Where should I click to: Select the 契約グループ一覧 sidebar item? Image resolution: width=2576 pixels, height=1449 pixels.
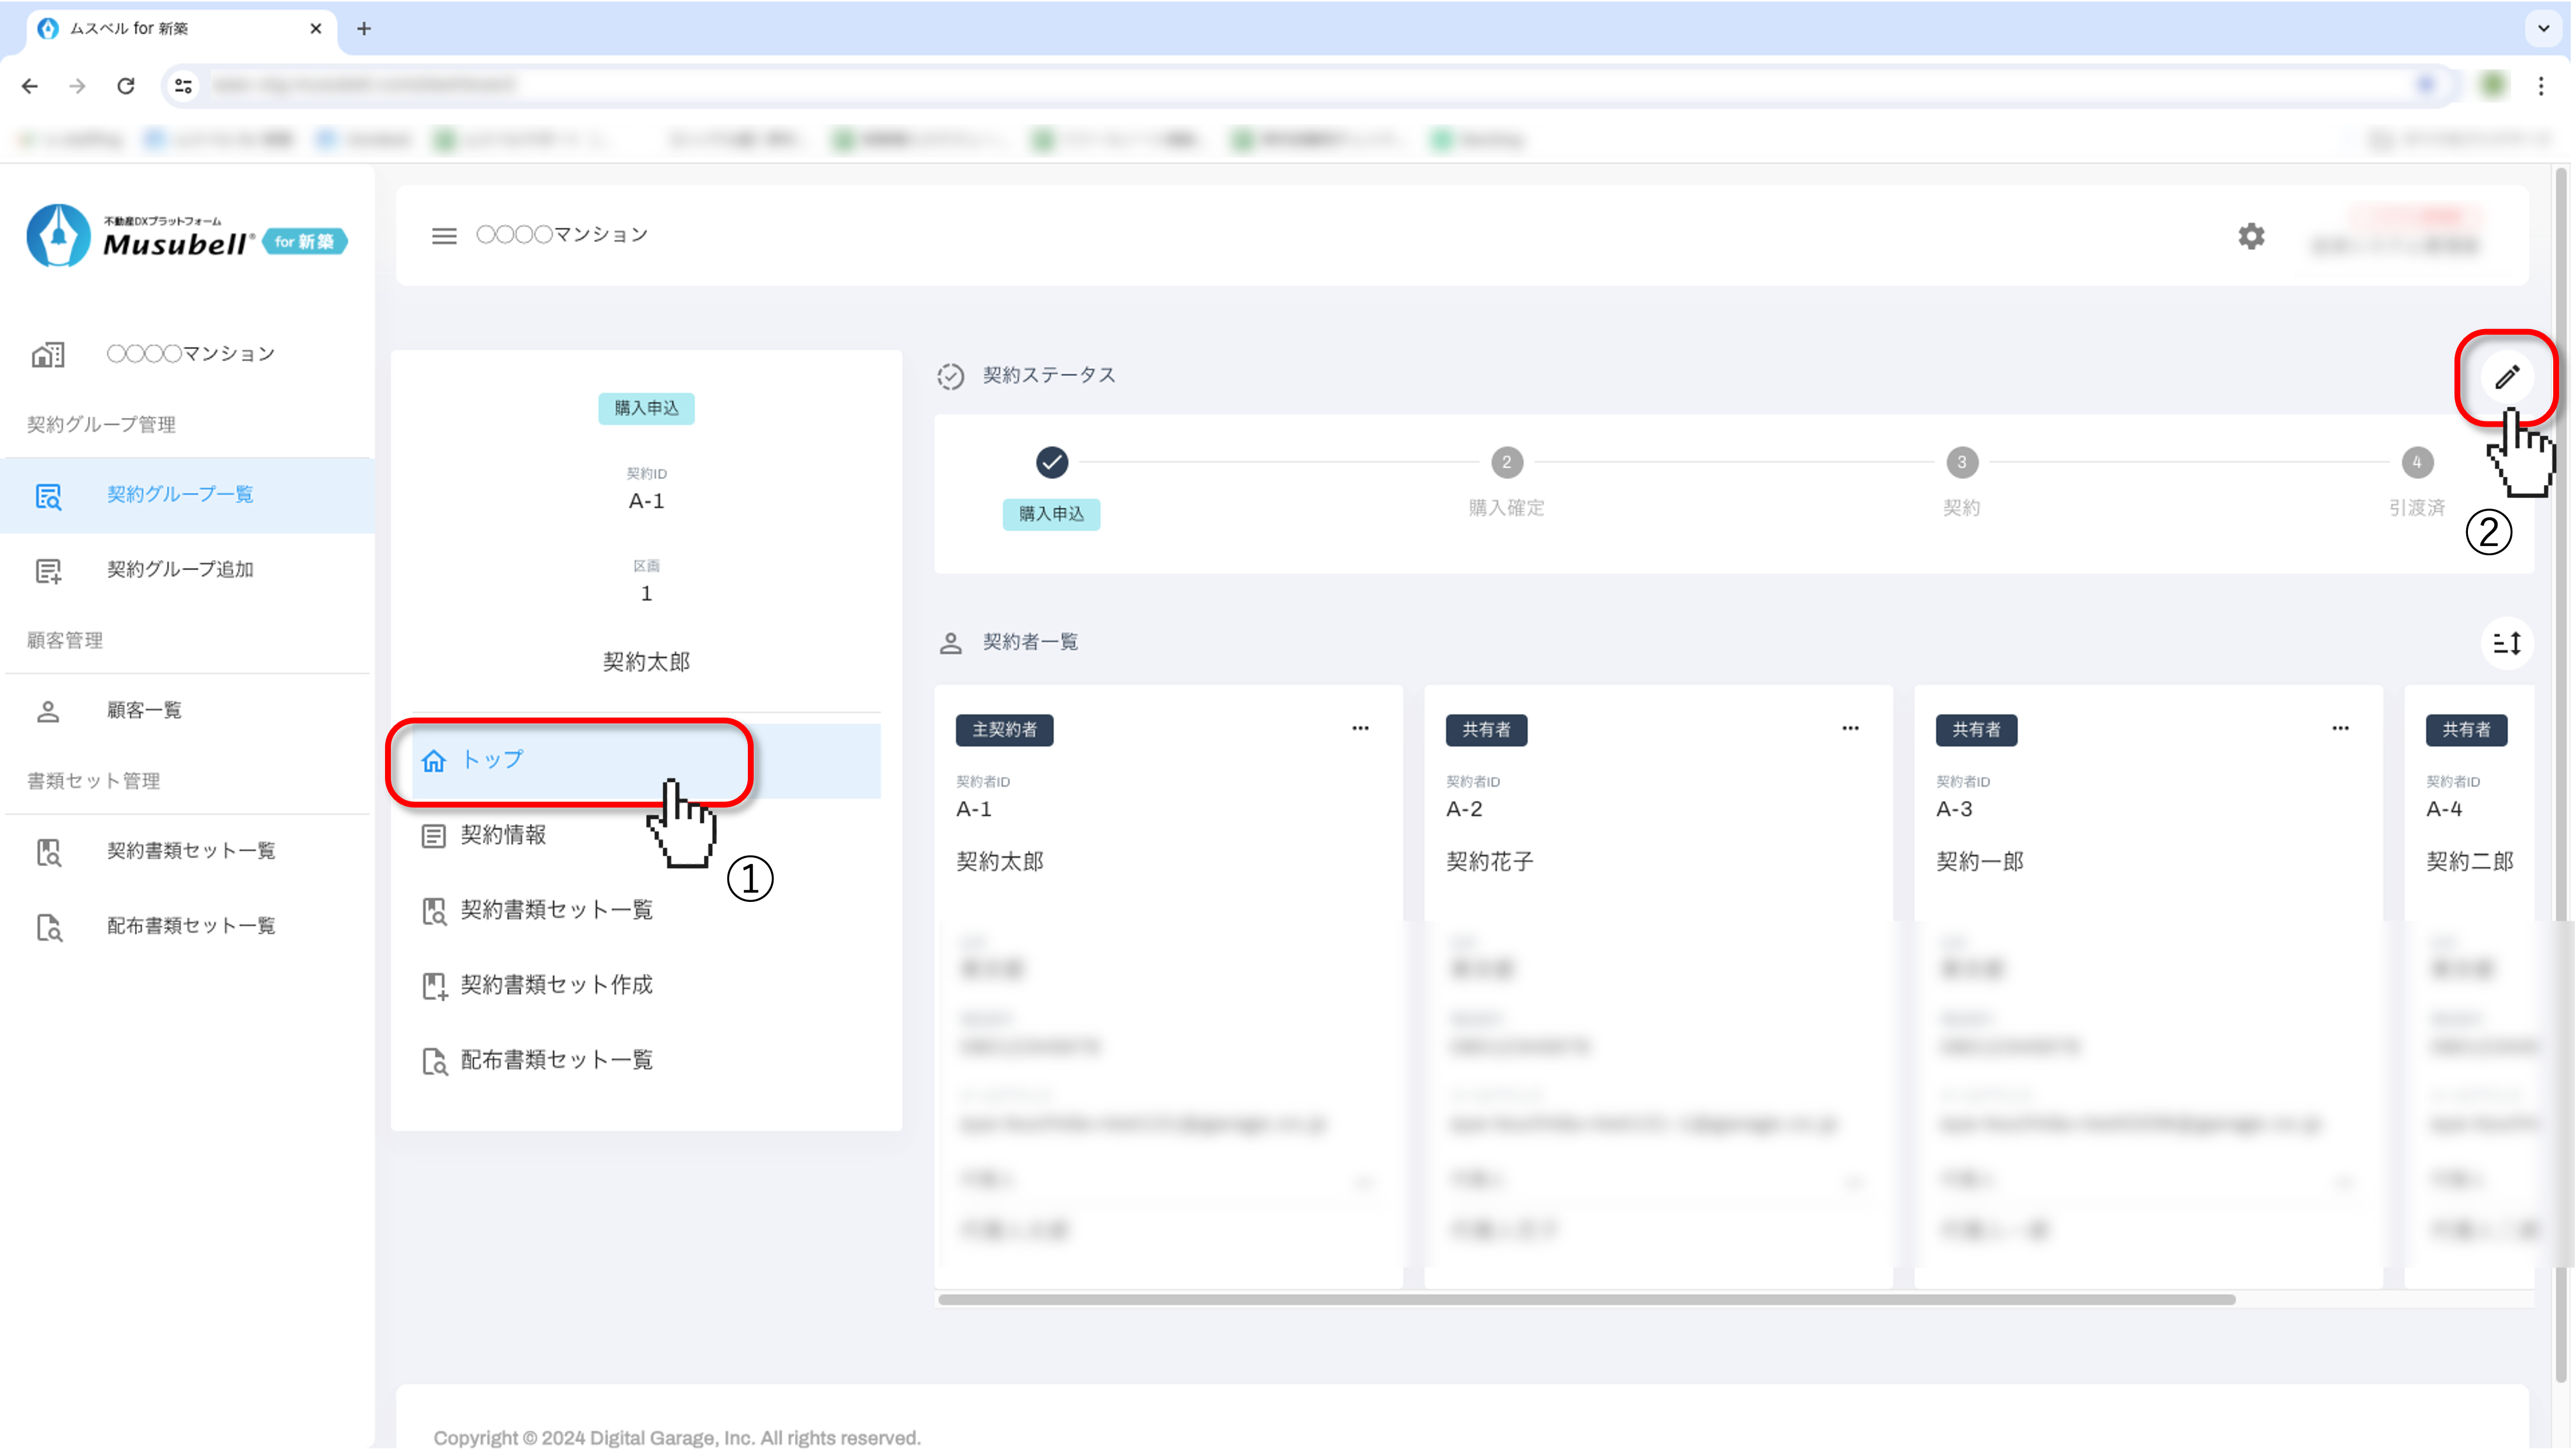click(x=180, y=494)
